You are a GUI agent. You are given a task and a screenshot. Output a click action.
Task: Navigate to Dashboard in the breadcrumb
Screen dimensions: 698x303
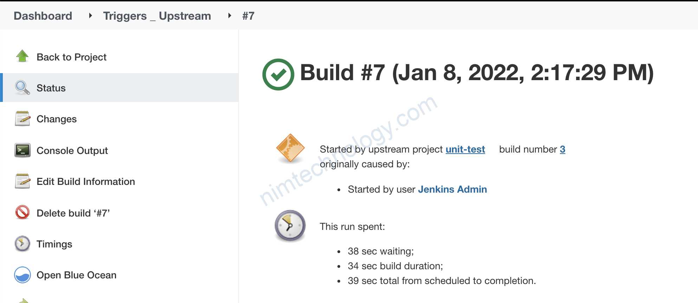click(43, 15)
